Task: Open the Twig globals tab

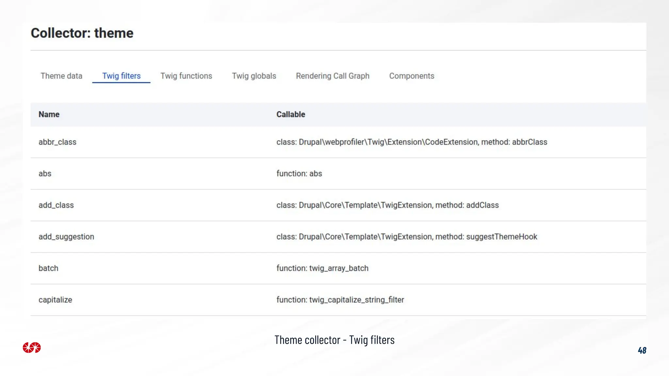Action: (254, 76)
